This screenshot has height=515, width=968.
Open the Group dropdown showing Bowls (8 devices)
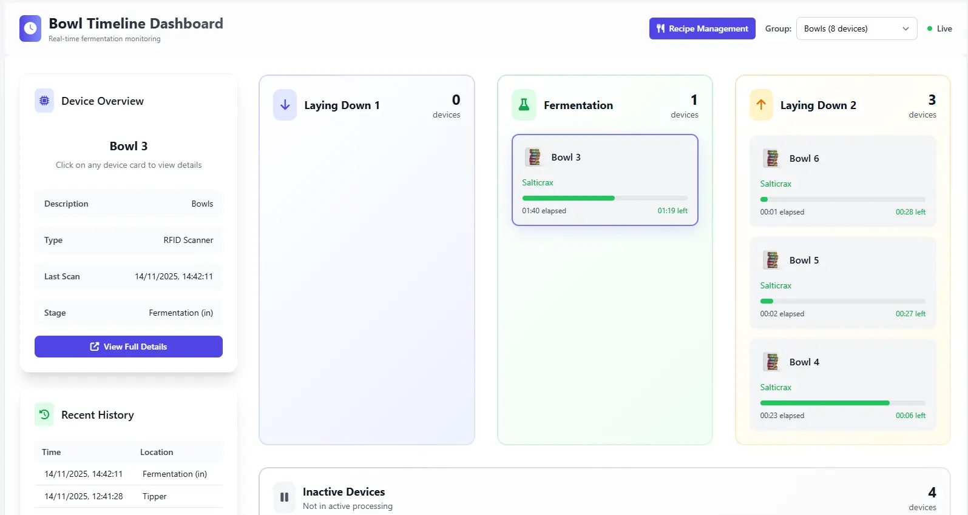856,28
